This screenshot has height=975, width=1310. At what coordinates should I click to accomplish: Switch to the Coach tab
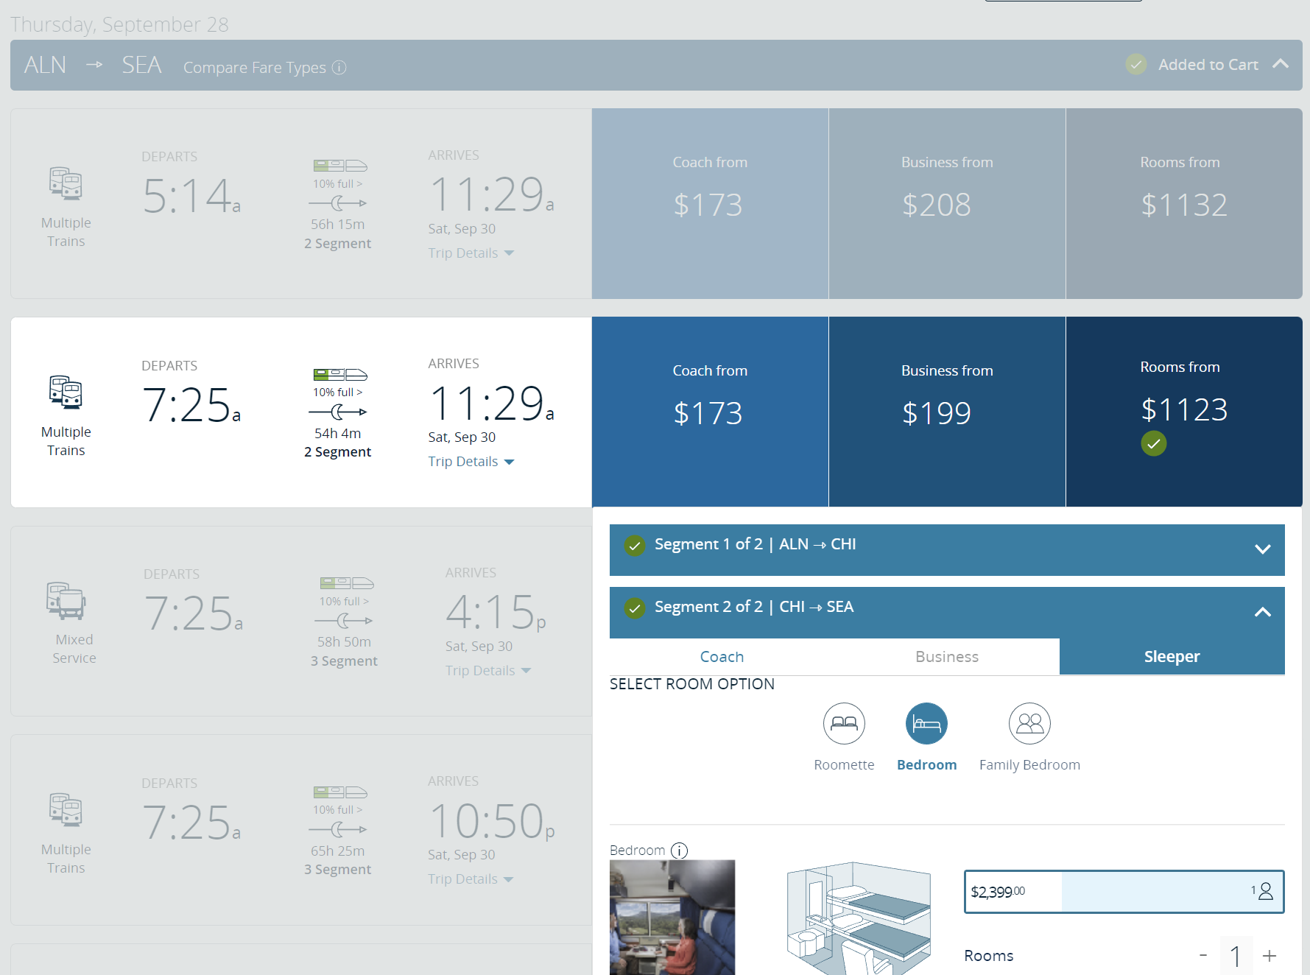722,657
